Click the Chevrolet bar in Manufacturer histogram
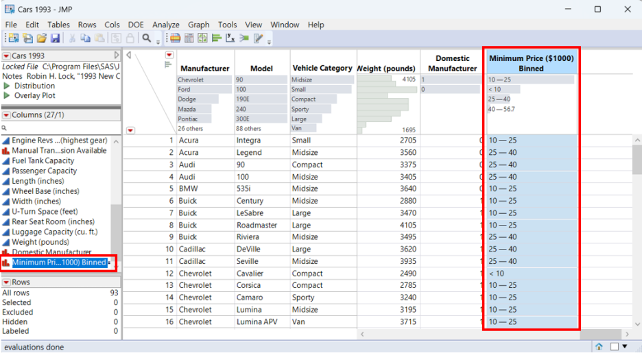 pos(204,80)
